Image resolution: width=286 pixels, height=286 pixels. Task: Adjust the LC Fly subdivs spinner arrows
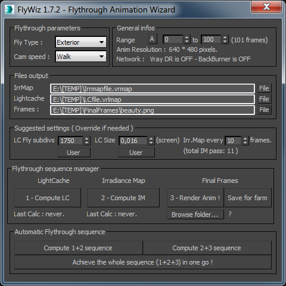coord(87,141)
